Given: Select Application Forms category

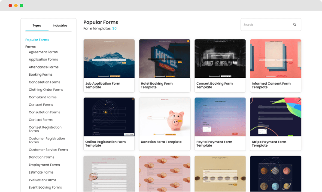Looking at the screenshot, I should coord(43,59).
